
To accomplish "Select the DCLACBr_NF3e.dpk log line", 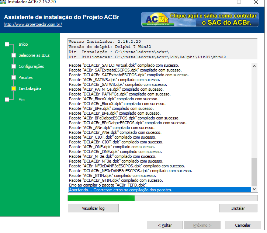I will pos(160,161).
